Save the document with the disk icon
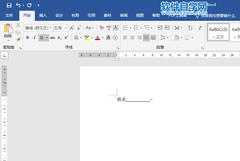 [x=9, y=5]
